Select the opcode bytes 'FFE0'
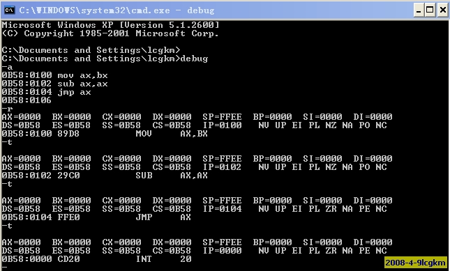Image resolution: width=450 pixels, height=271 pixels. pos(68,217)
